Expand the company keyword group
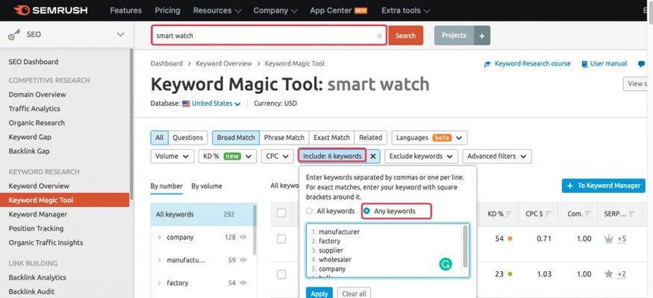 (160, 238)
